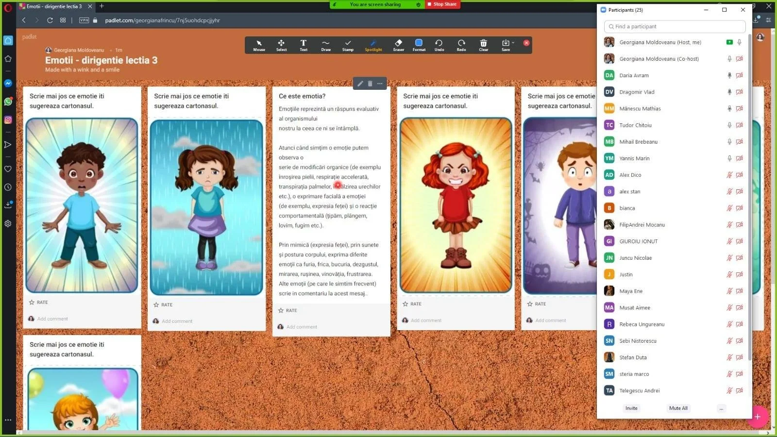Rate the angry red-haired girl card
Image resolution: width=777 pixels, height=437 pixels.
412,303
